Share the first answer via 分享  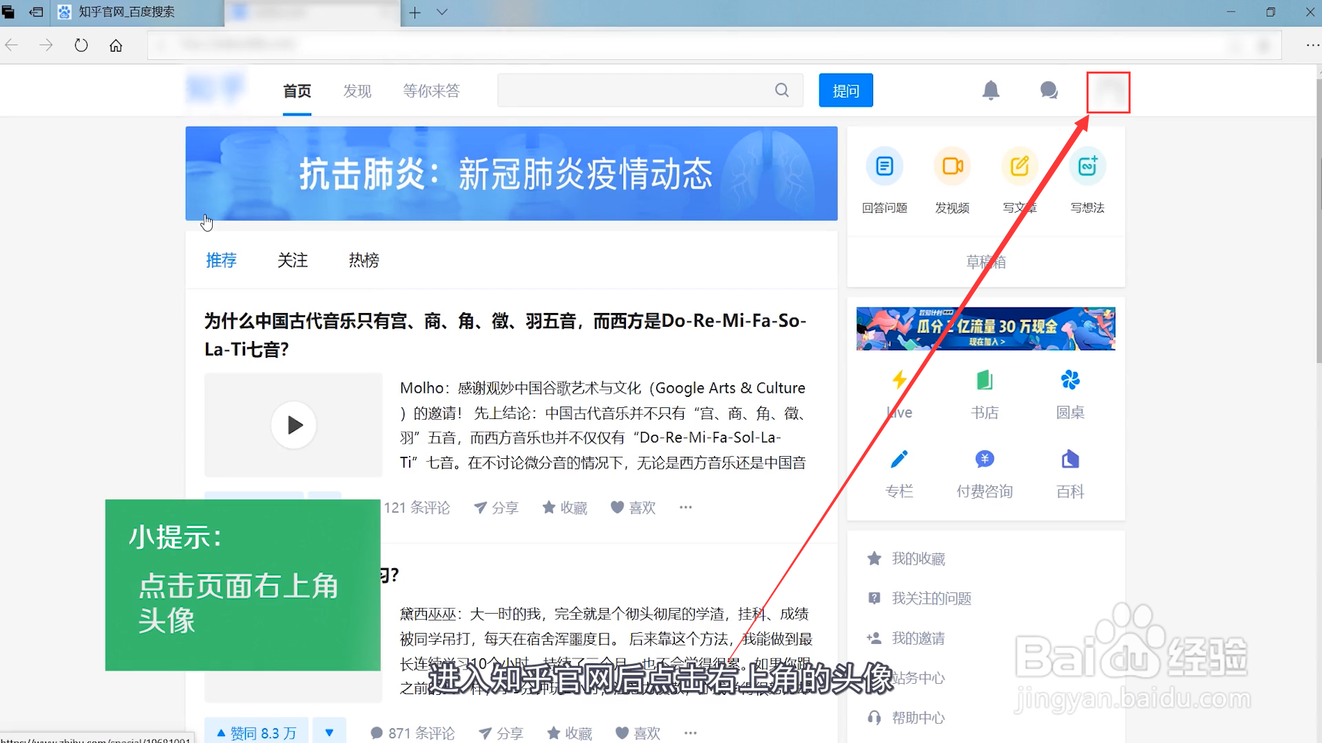(496, 508)
